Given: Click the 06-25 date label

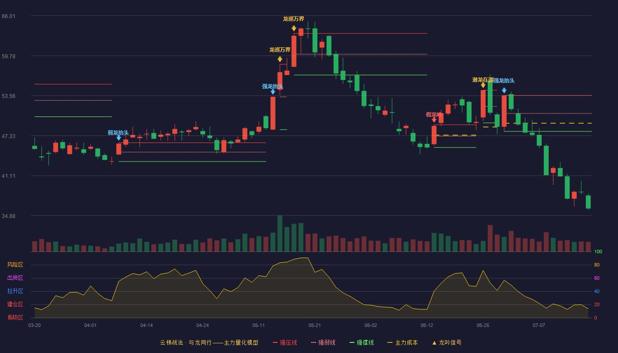Looking at the screenshot, I should (483, 325).
